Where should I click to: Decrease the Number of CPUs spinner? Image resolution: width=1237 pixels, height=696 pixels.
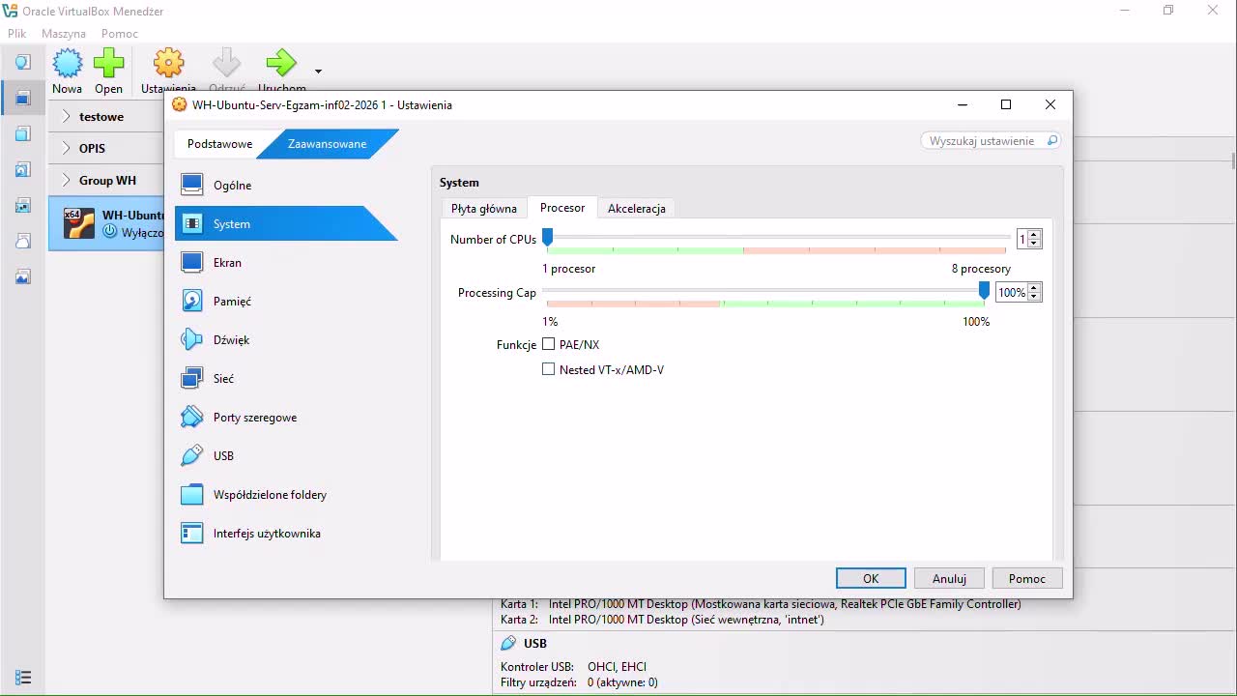[x=1034, y=244]
